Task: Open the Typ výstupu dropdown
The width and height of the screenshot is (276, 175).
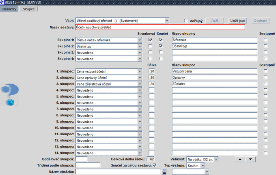Action: click(x=203, y=166)
